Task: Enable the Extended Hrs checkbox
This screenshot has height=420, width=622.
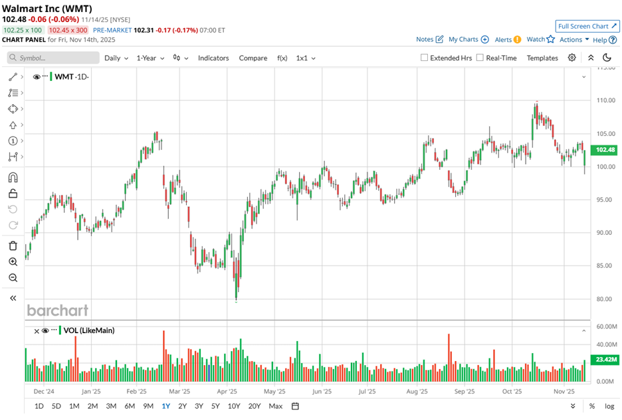Action: 425,58
